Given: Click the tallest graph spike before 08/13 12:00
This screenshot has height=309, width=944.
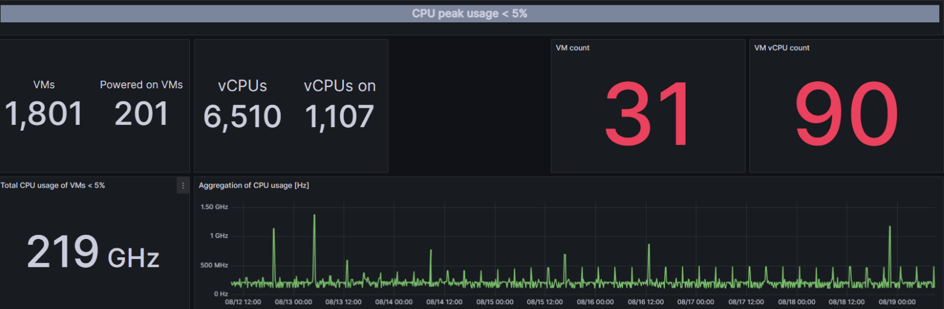Looking at the screenshot, I should tap(314, 217).
